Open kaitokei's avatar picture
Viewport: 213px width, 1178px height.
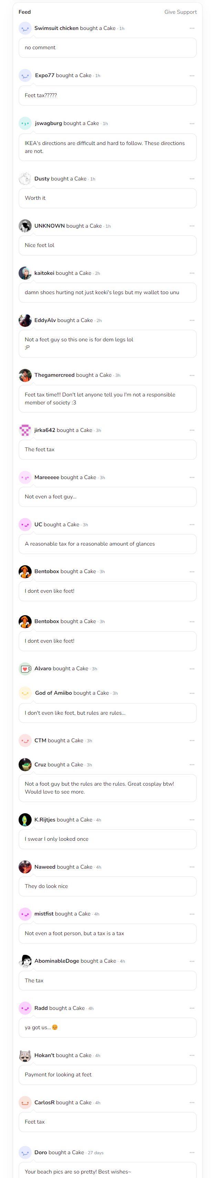[25, 273]
